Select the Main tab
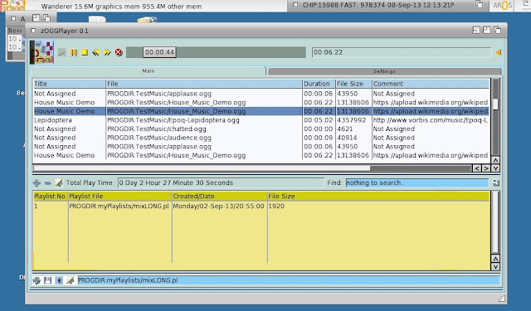The height and width of the screenshot is (311, 531). 149,71
